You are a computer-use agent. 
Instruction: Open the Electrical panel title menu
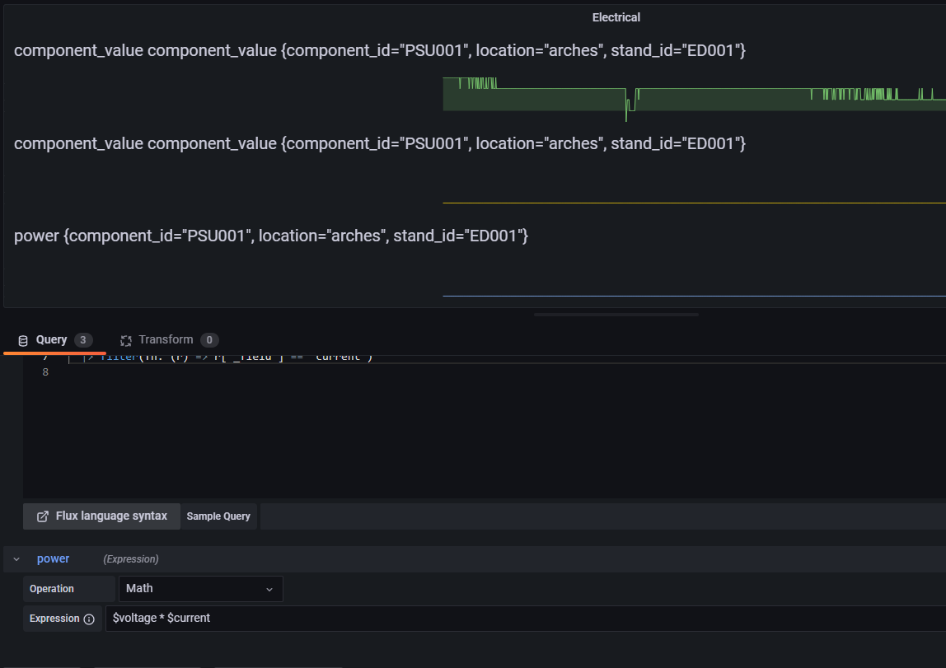(x=616, y=16)
